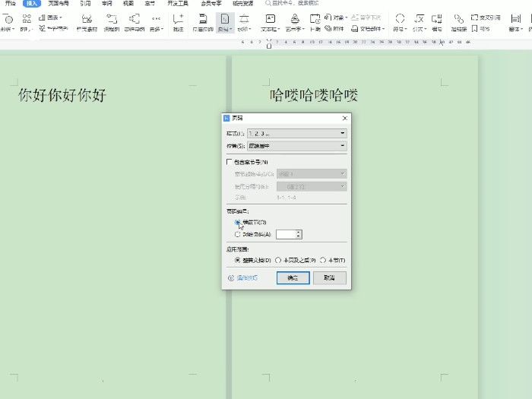Screen dimensions: 532x399
Task: Open the form field (窗体) icon
Action: (515, 19)
